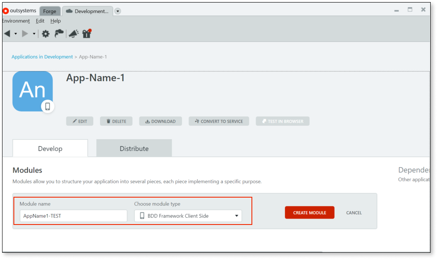Image resolution: width=437 pixels, height=259 pixels.
Task: Open the settings gear icon
Action: [45, 34]
